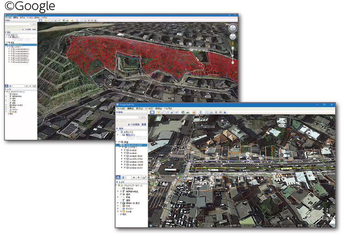Expand M-BGD folder arrow in front window
The image size is (344, 236).
click(122, 150)
